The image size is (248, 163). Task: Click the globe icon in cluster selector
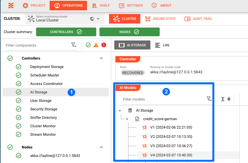tap(92, 19)
